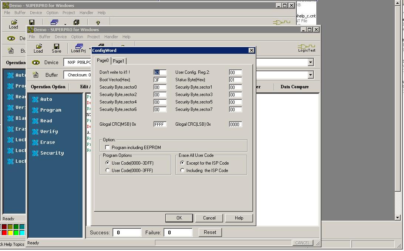Click the Device eyes icon
This screenshot has height=251, width=404.
click(36, 63)
